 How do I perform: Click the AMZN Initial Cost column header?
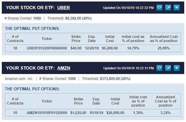coord(115,101)
